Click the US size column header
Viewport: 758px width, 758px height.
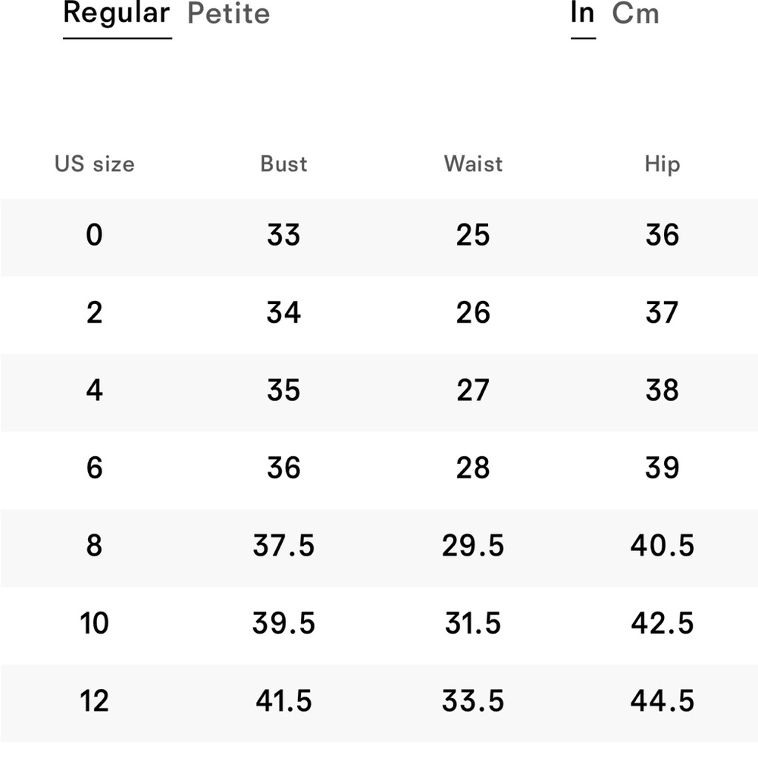(94, 164)
